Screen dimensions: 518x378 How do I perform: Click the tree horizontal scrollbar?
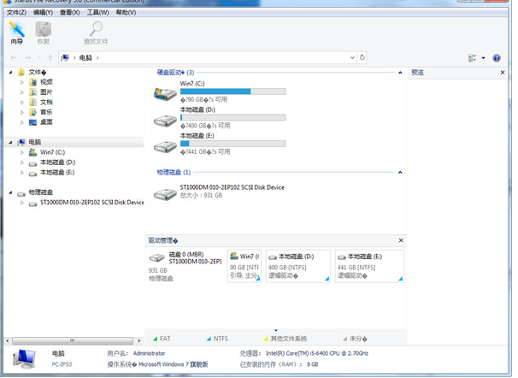tap(73, 340)
